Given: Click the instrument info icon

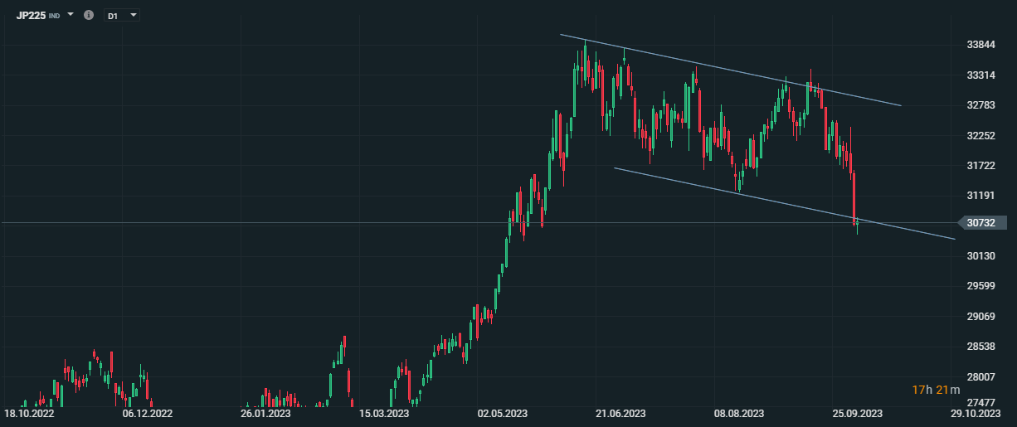Looking at the screenshot, I should tap(89, 15).
